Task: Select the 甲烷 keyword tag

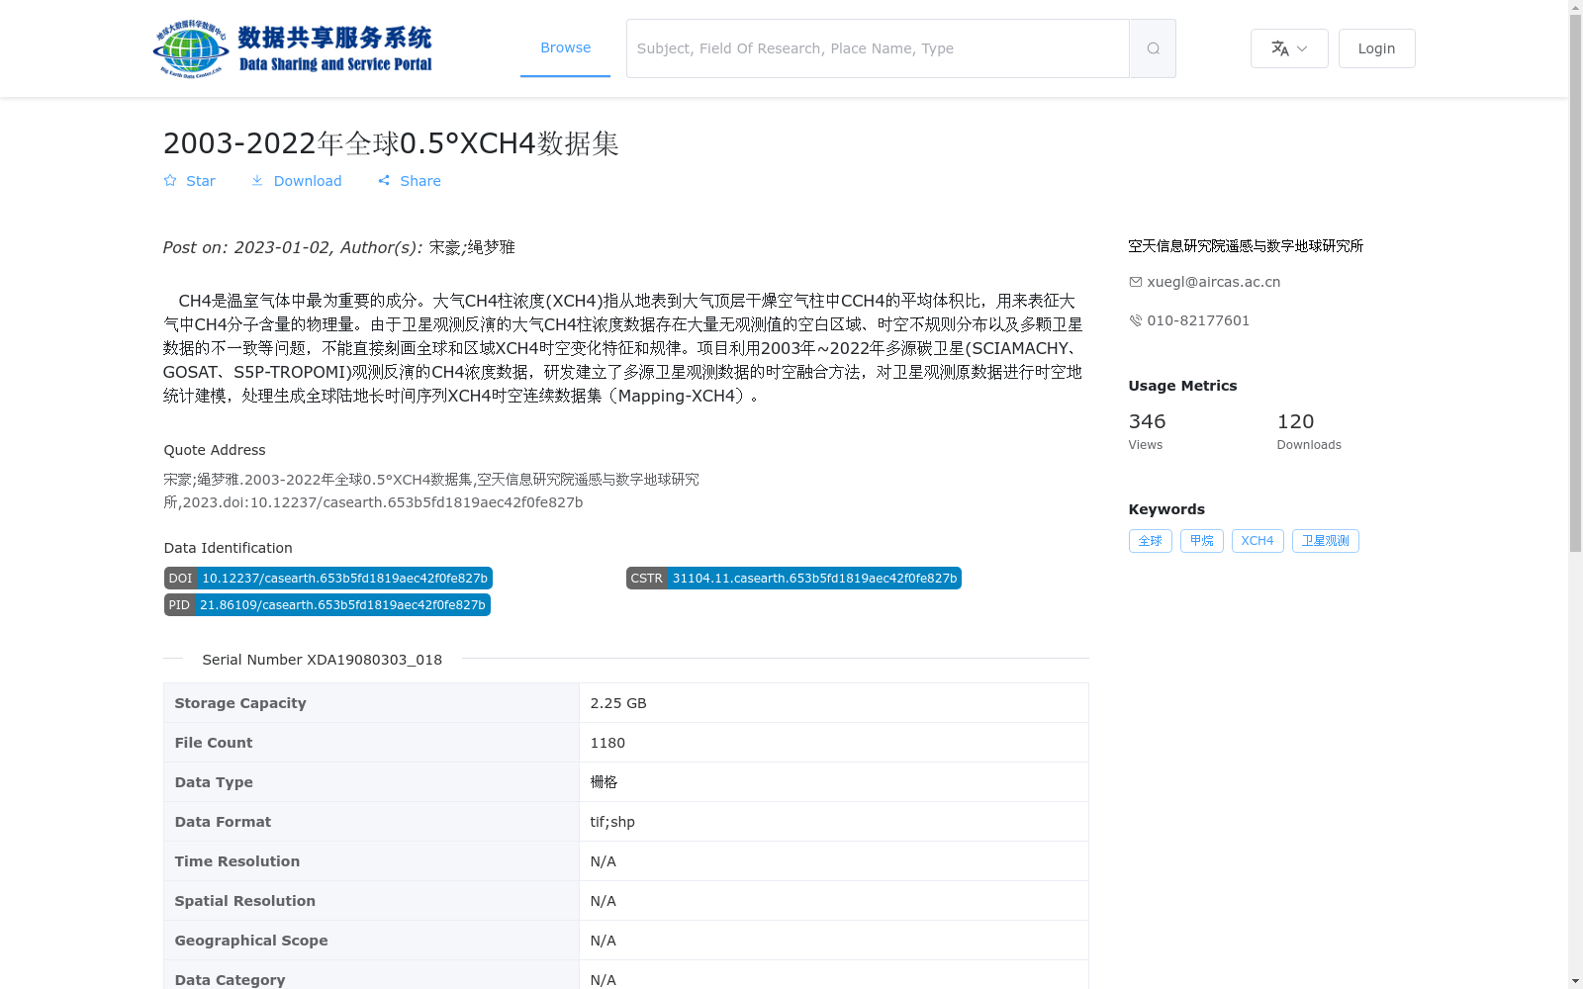Action: (x=1202, y=541)
